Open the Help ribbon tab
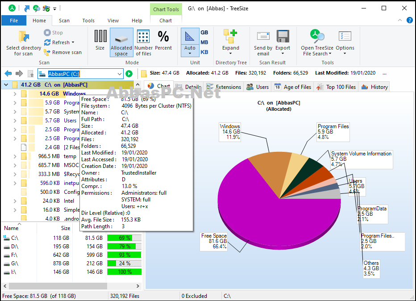The width and height of the screenshot is (416, 301). (x=137, y=21)
